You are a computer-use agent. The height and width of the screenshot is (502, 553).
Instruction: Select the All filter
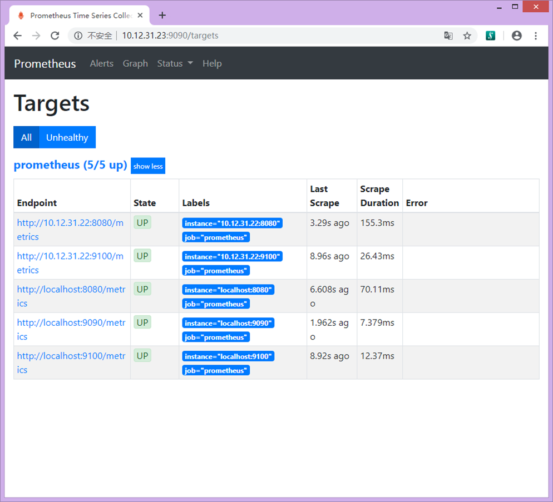coord(26,137)
